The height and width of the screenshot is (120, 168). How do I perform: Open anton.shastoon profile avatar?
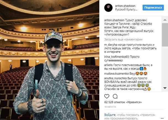pos(108,8)
